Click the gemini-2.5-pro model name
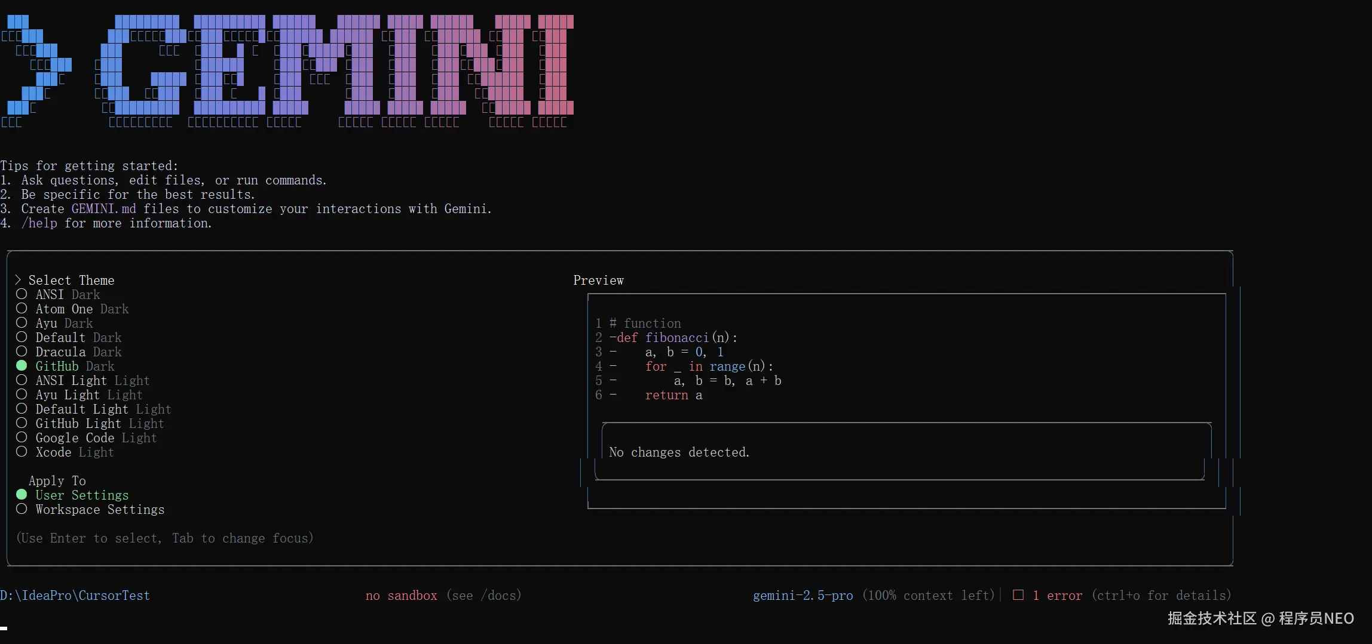The height and width of the screenshot is (644, 1372). click(x=803, y=596)
